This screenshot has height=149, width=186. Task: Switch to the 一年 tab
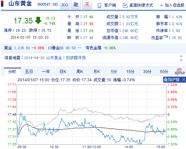[x=46, y=72]
